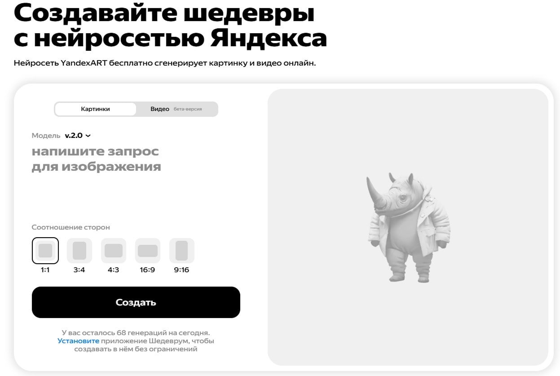Select the 16:9 widescreen ratio icon
This screenshot has width=560, height=376.
[x=148, y=250]
